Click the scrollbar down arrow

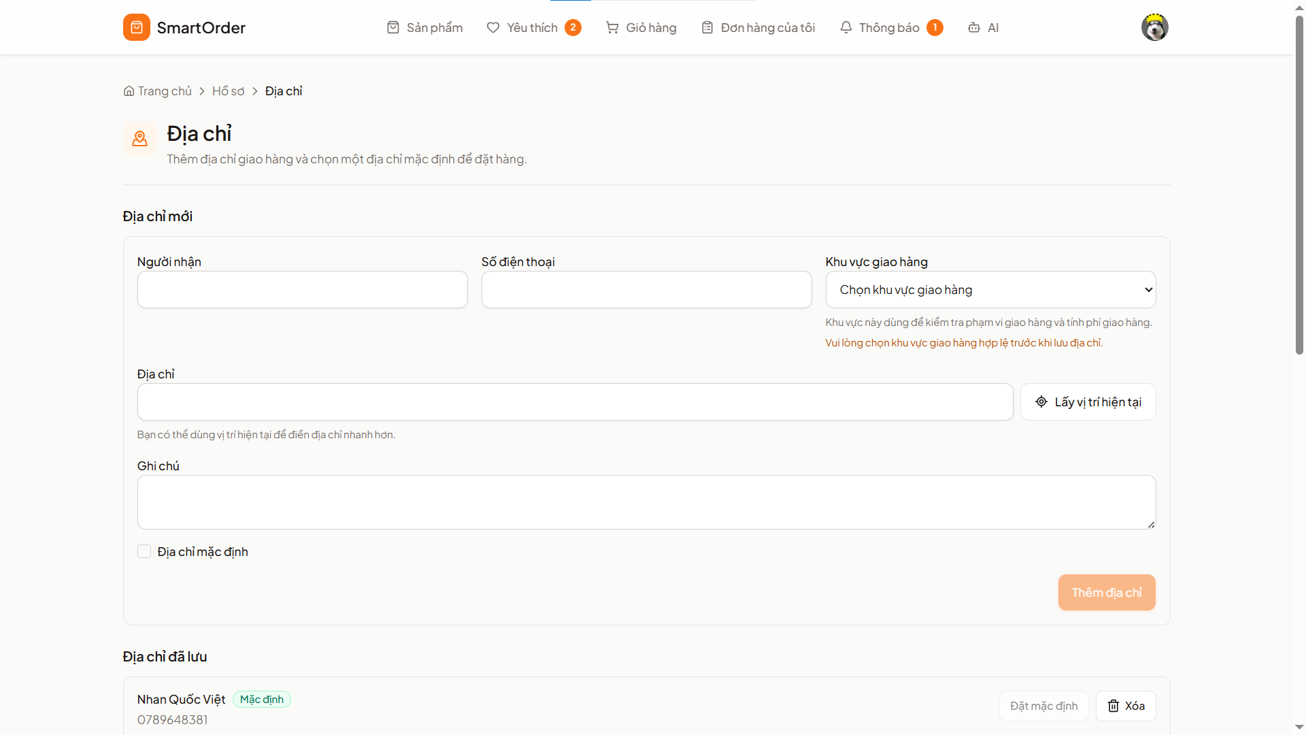[1299, 728]
